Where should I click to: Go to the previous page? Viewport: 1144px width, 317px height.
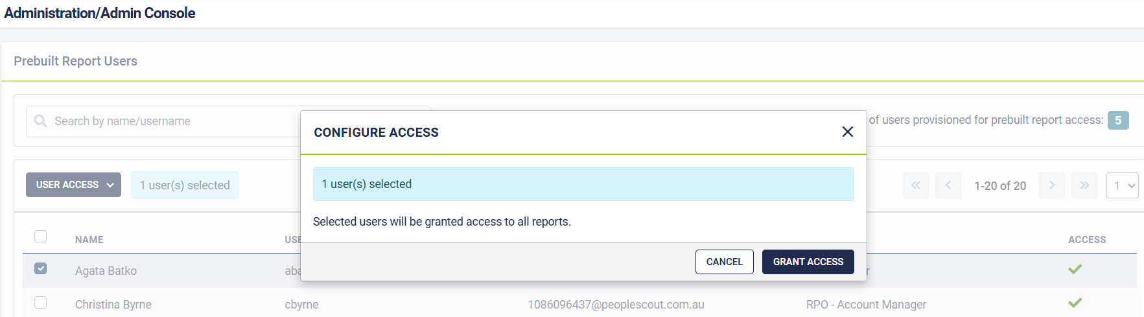[948, 185]
